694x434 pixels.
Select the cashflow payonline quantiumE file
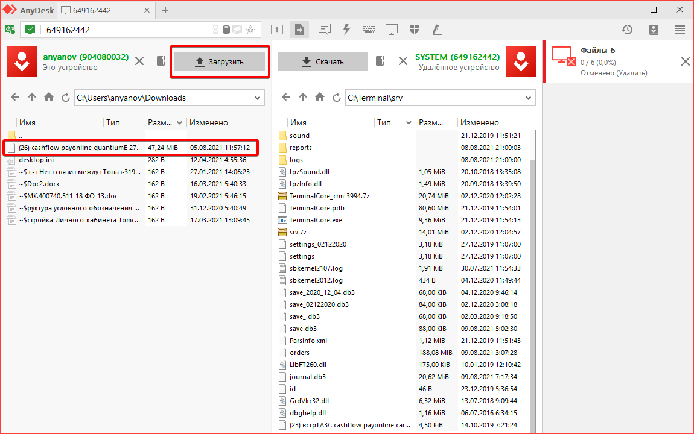click(130, 148)
